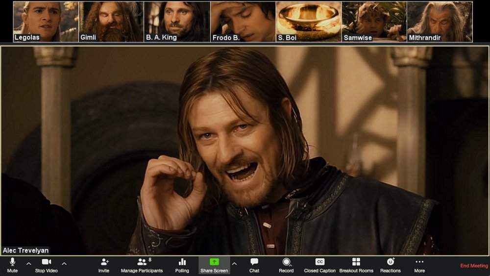The image size is (490, 276).
Task: Select B. A. King video thumbnail
Action: click(177, 22)
